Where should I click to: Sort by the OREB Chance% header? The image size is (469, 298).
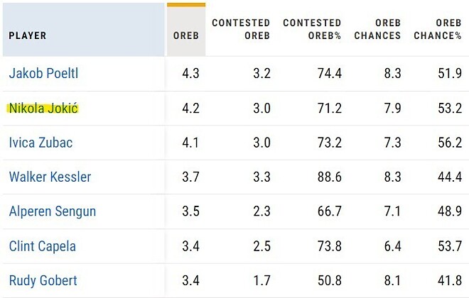441,29
